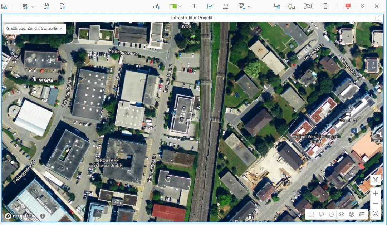Select the rectangle selection tool on the map
This screenshot has width=387, height=225.
pyautogui.click(x=311, y=214)
